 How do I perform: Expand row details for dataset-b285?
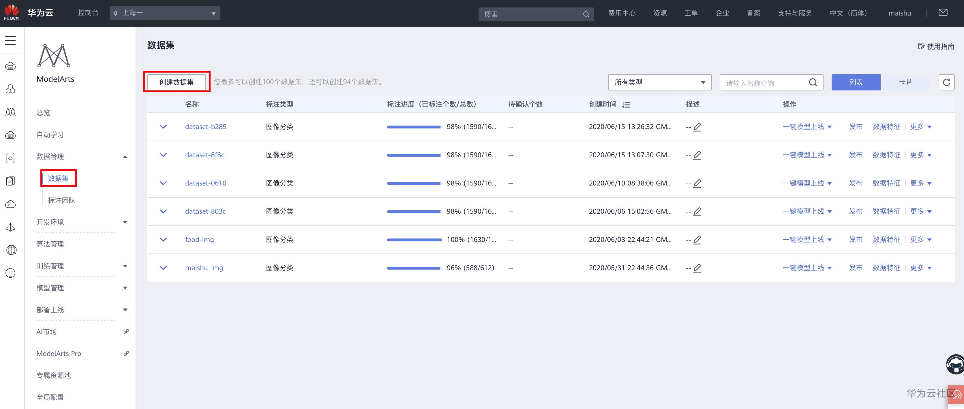(163, 127)
